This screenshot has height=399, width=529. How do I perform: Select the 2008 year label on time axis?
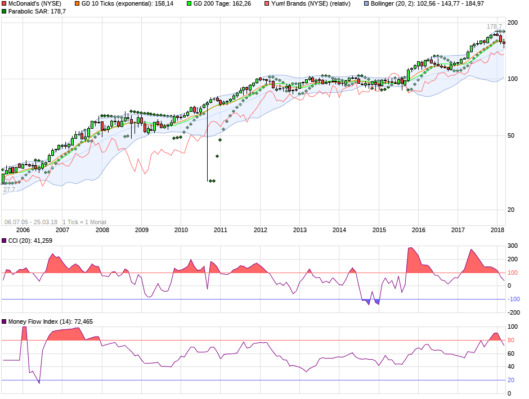101,230
